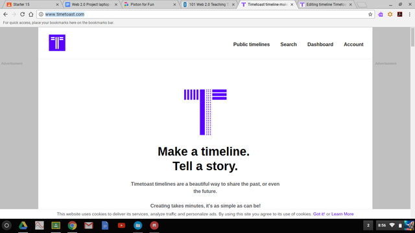Go back to previous page
This screenshot has height=233, width=415.
5,14
